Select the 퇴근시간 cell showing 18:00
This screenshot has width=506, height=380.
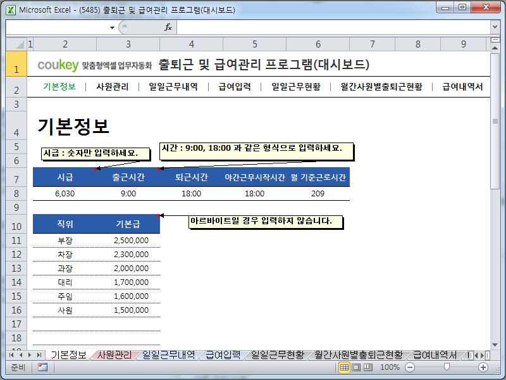(x=192, y=194)
